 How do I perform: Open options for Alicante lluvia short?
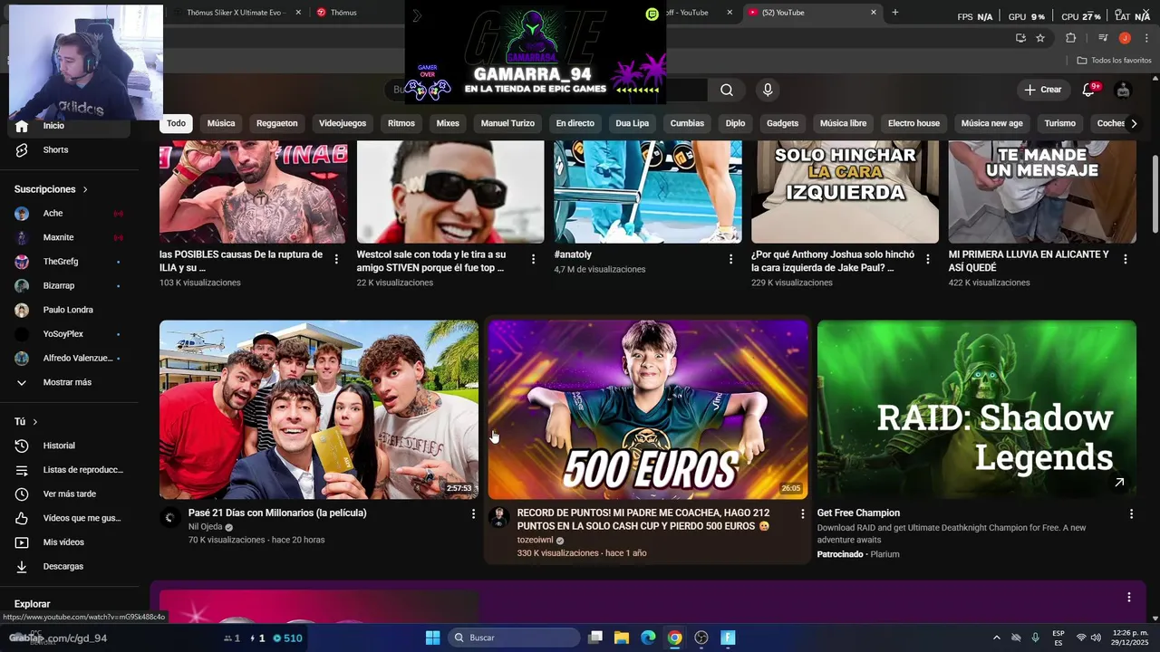1126,259
